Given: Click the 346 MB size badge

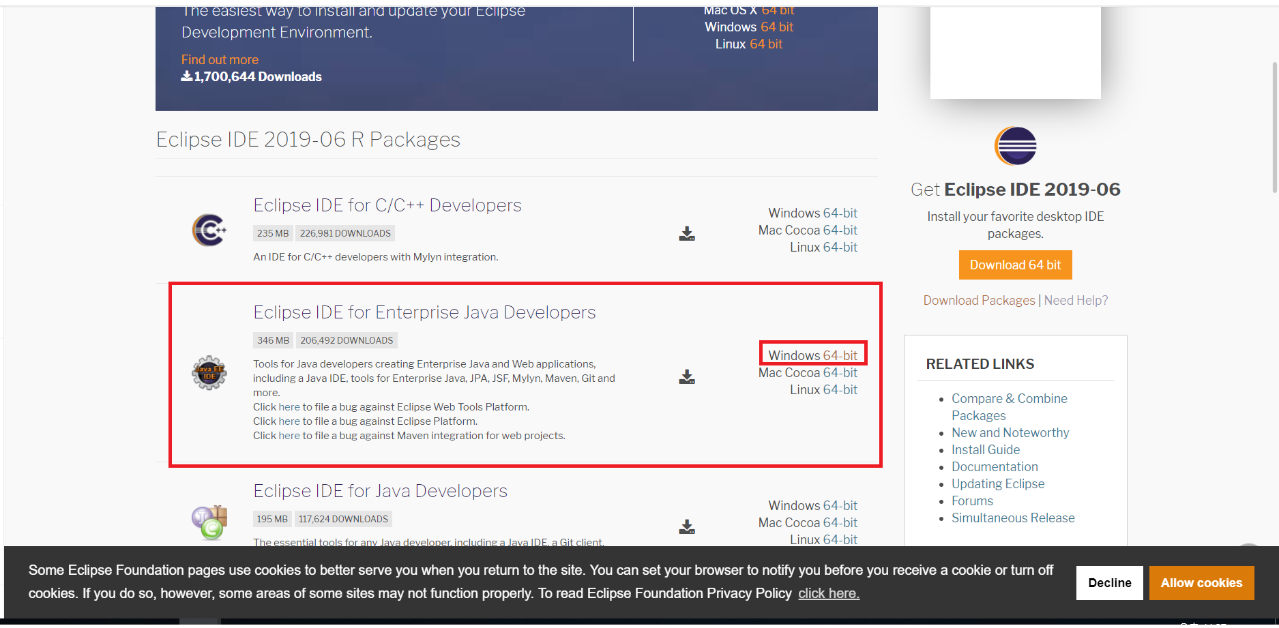Looking at the screenshot, I should tap(273, 340).
